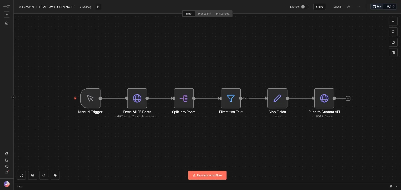Fit the workflow to view
The width and height of the screenshot is (401, 190).
click(21, 175)
